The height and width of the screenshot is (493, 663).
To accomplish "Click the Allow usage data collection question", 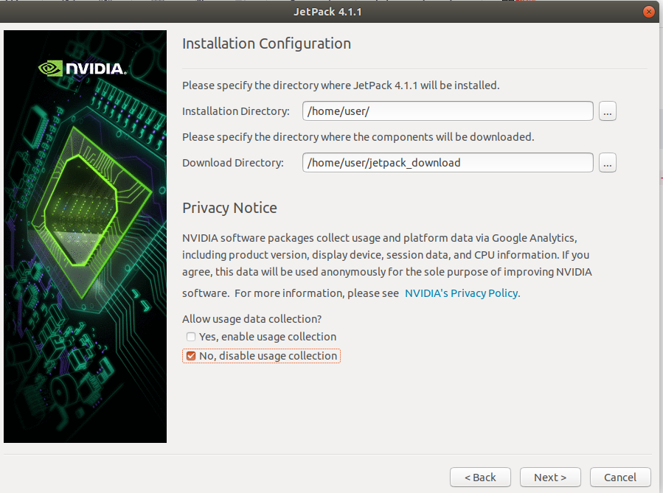I will click(252, 319).
